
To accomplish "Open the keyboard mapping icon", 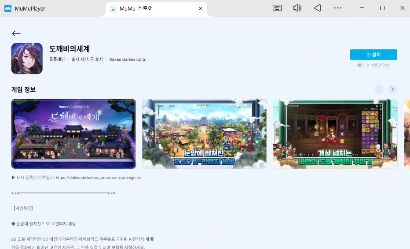I will point(277,8).
